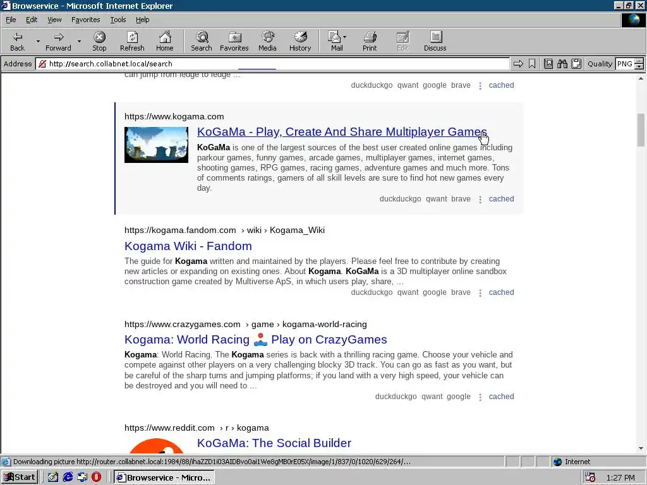Click the 1:27 PM taskbar clock
647x485 pixels.
pyautogui.click(x=620, y=477)
